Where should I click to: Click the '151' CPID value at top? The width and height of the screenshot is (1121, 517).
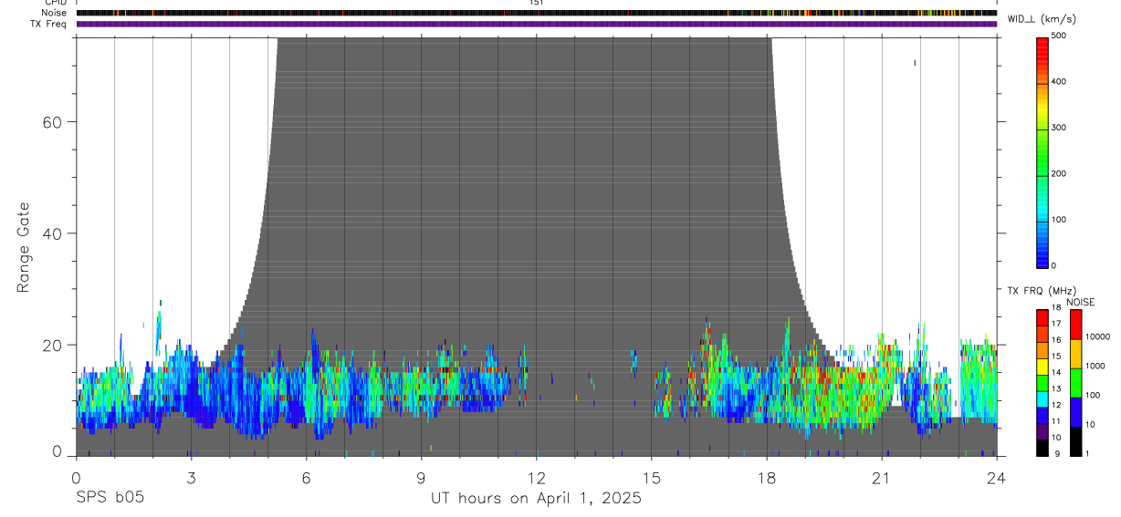point(536,3)
